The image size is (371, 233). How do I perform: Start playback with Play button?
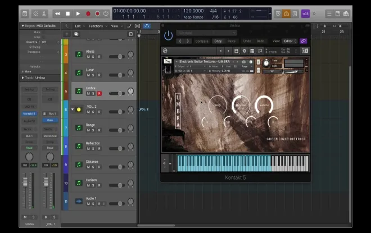pyautogui.click(x=78, y=13)
